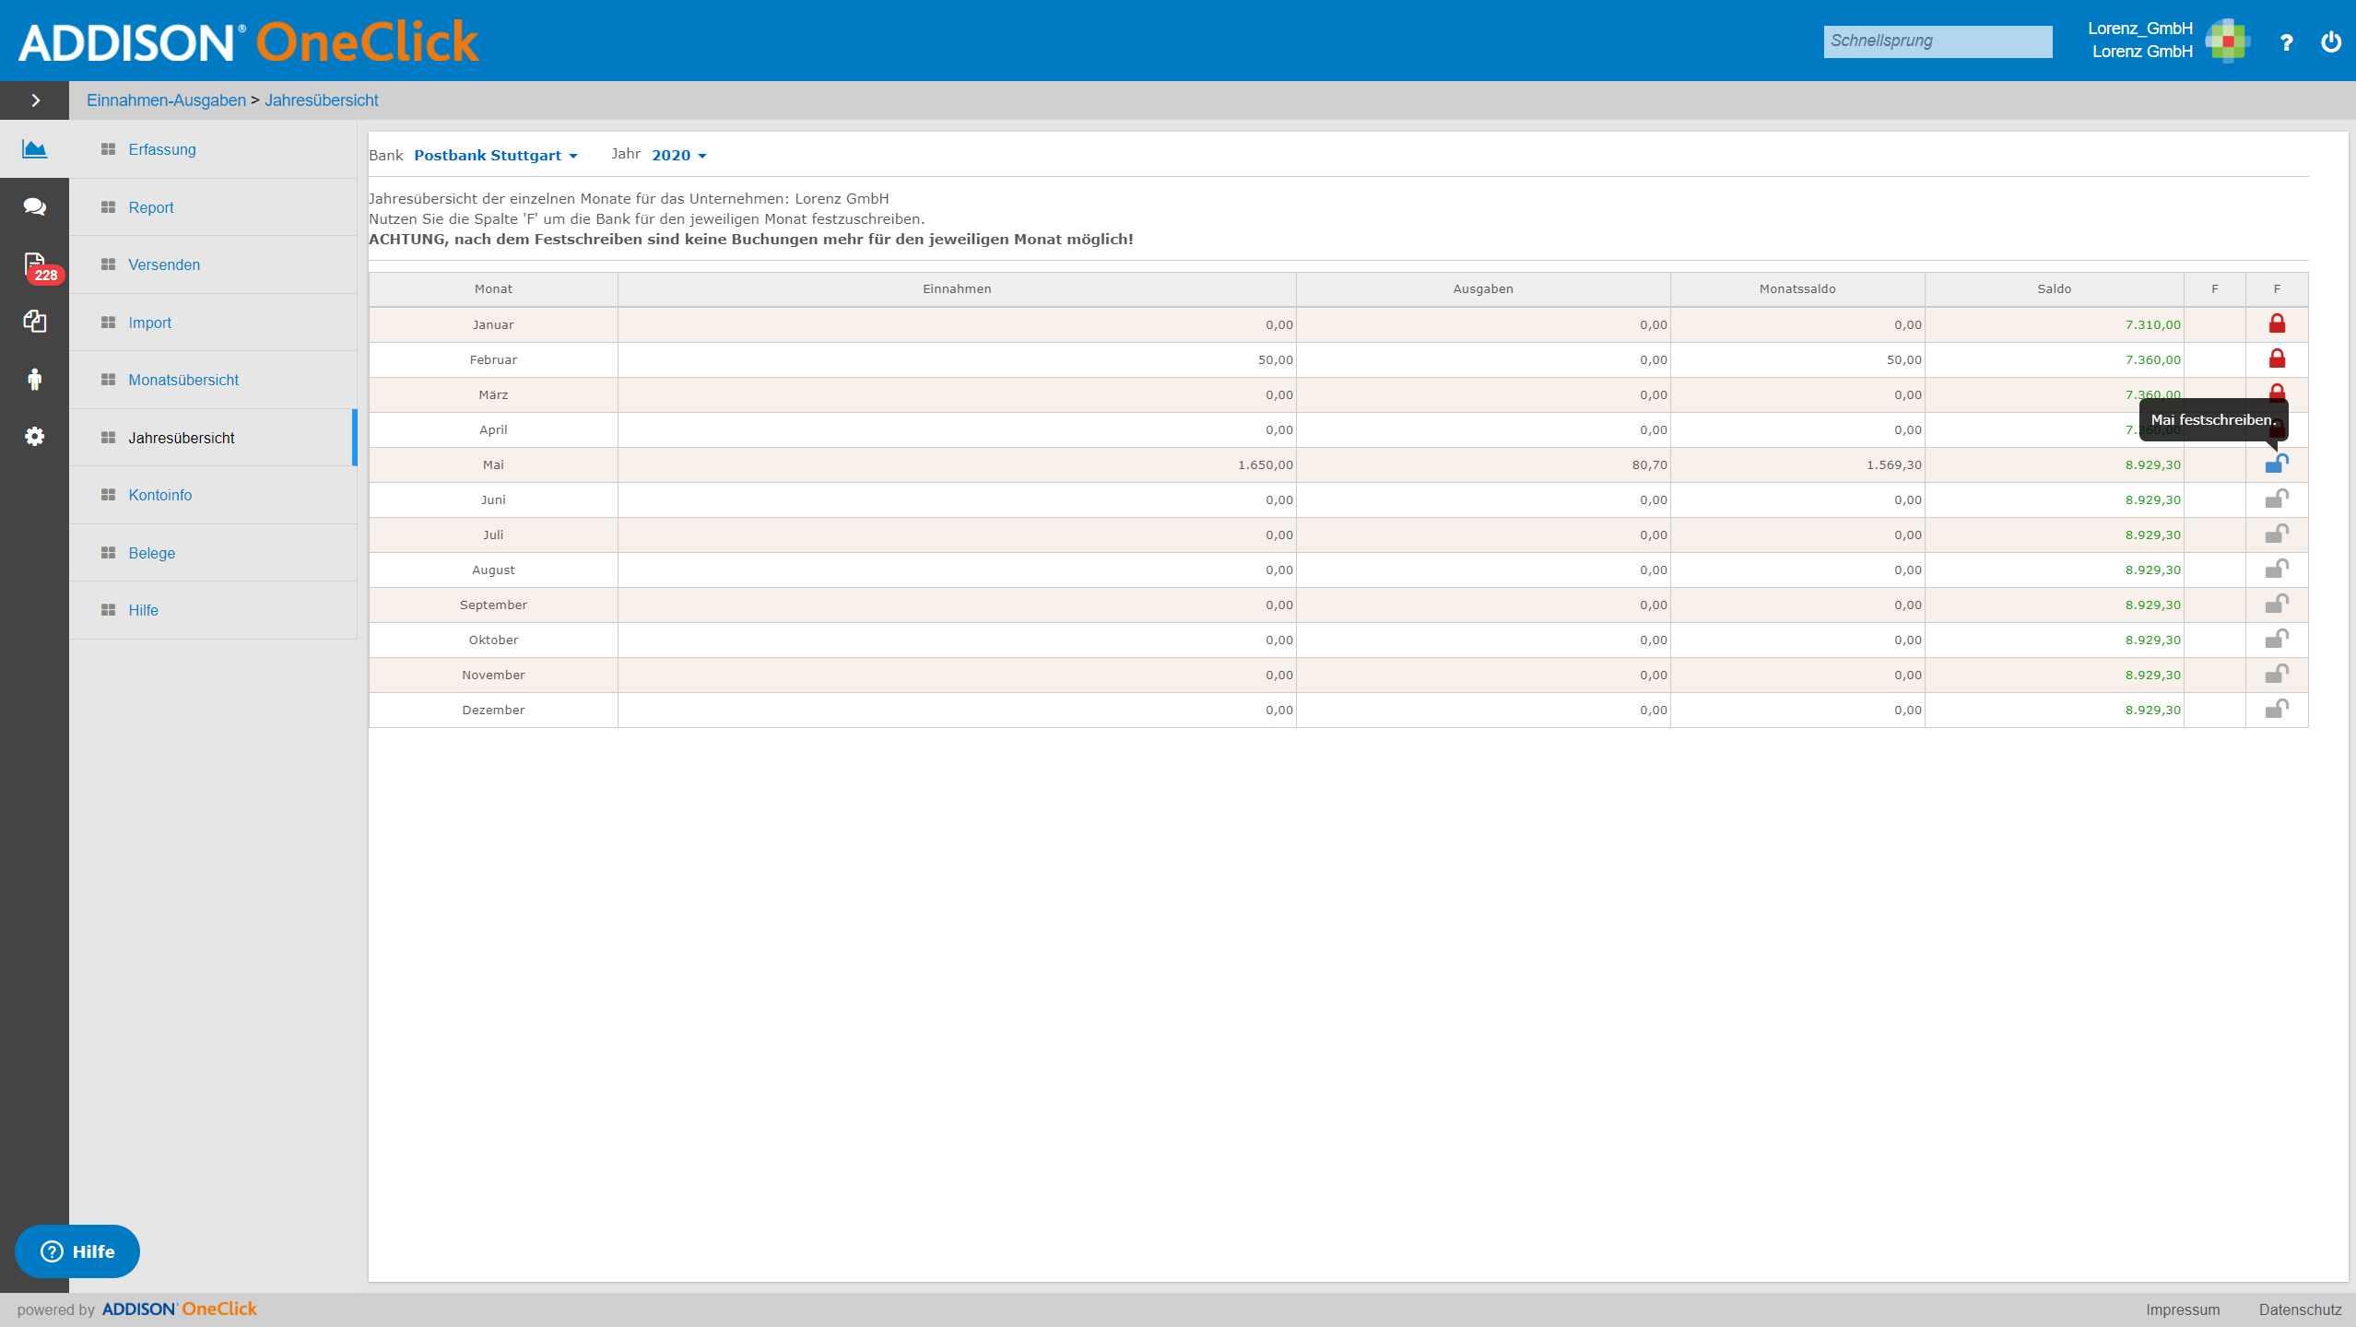Click Jahresübersicht breadcrumb link
2356x1327 pixels.
[322, 100]
